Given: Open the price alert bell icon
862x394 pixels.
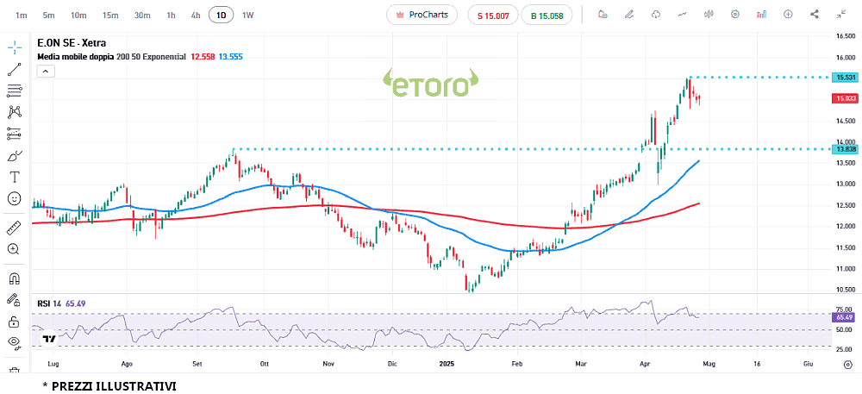Looking at the screenshot, I should pyautogui.click(x=603, y=15).
